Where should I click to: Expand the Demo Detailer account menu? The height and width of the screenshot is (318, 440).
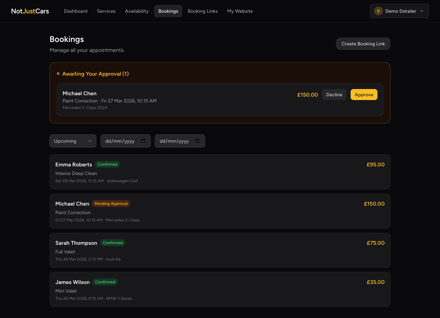[x=399, y=11]
